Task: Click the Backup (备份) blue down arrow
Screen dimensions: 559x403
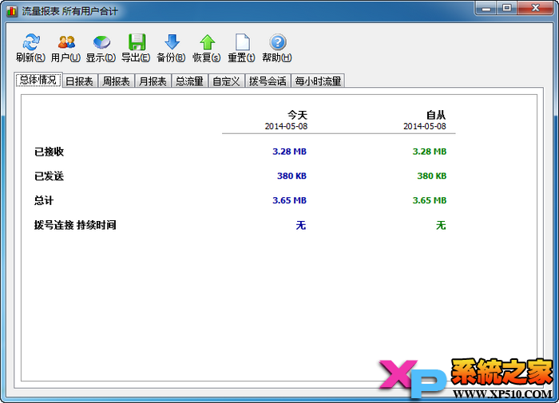Action: (x=172, y=42)
